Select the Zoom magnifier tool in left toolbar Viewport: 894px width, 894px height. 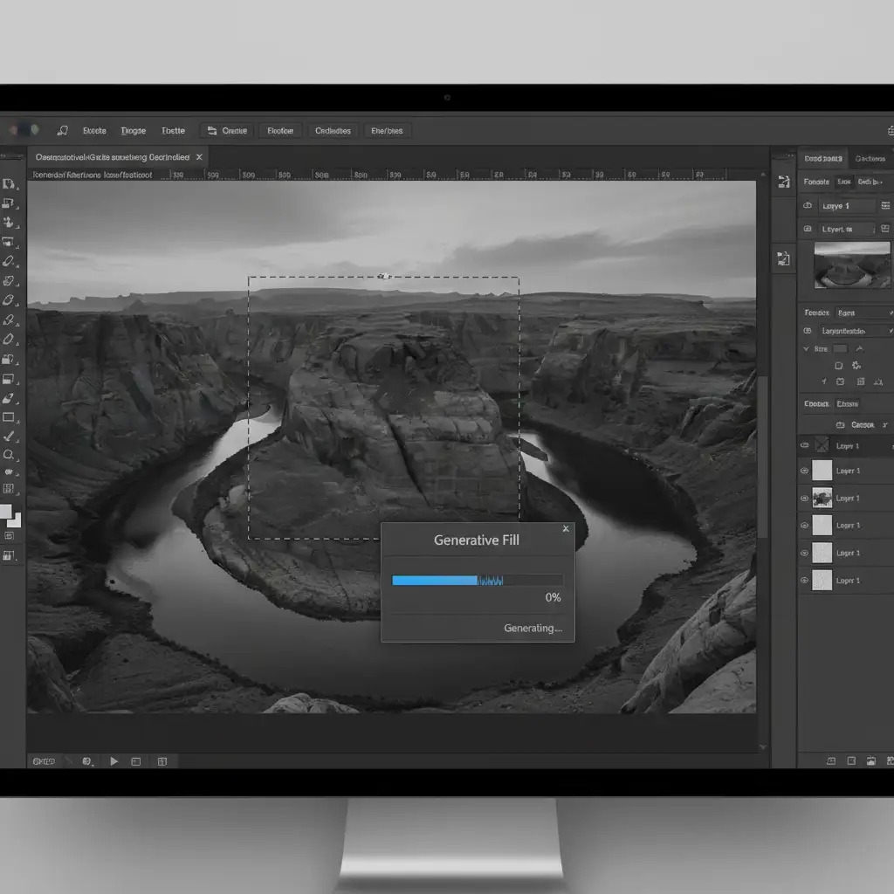[9, 454]
